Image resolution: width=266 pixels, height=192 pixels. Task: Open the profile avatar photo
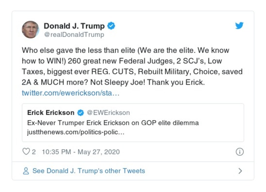[31, 30]
